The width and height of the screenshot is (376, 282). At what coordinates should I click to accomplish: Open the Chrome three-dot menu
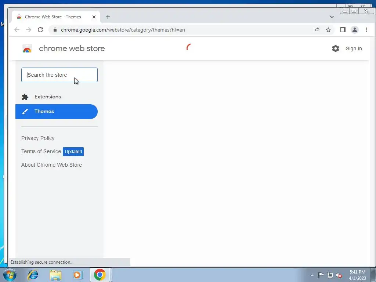pyautogui.click(x=366, y=30)
